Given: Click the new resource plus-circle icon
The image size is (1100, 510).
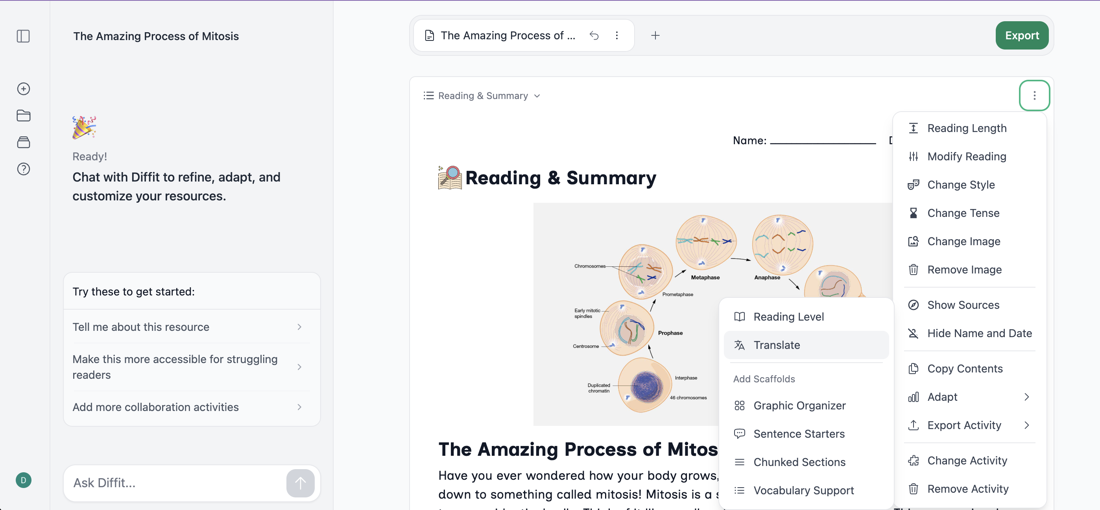Looking at the screenshot, I should 24,89.
